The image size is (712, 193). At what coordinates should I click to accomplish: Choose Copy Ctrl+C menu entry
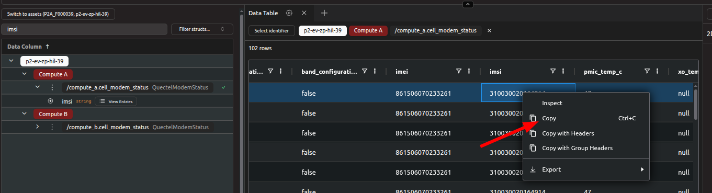pos(586,118)
